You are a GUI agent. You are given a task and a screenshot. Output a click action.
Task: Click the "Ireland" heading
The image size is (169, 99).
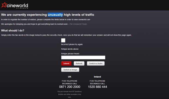tap(97, 77)
